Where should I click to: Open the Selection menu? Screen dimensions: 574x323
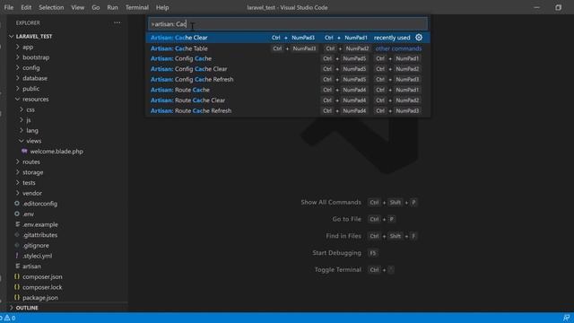(x=51, y=7)
